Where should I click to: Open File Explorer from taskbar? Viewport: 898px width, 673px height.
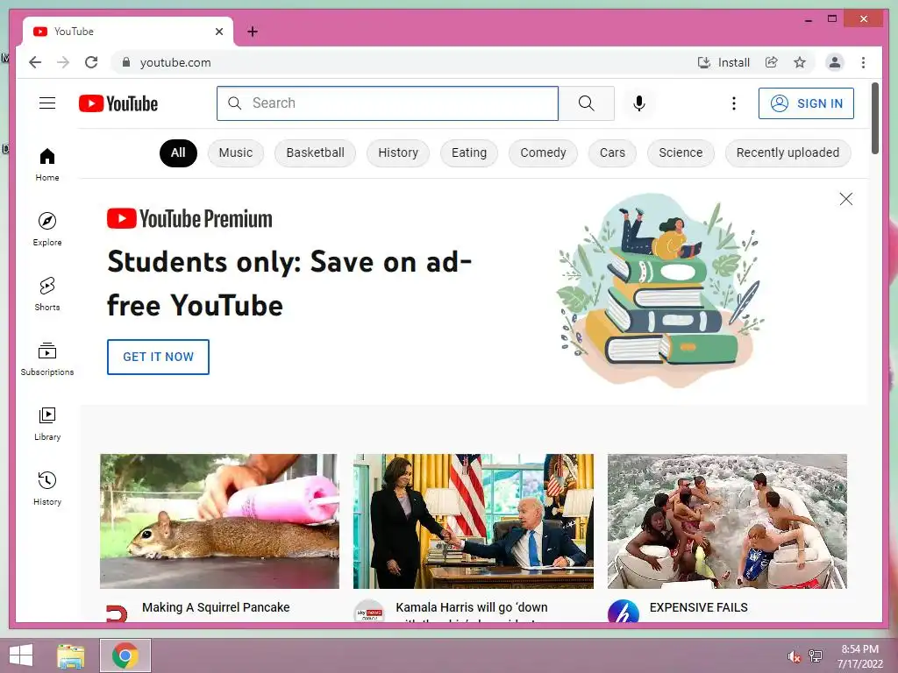(x=71, y=655)
